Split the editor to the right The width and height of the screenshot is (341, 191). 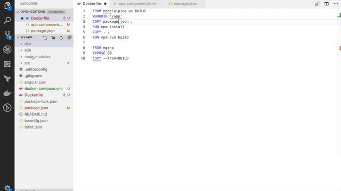327,4
